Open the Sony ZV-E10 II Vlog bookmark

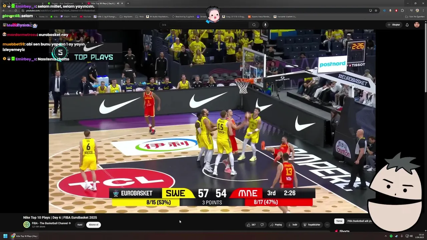pyautogui.click(x=233, y=16)
